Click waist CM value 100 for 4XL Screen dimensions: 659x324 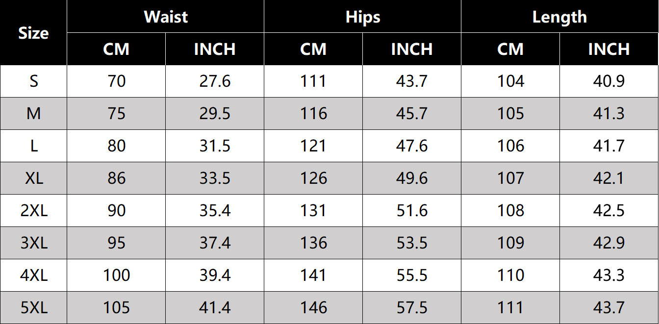116,275
